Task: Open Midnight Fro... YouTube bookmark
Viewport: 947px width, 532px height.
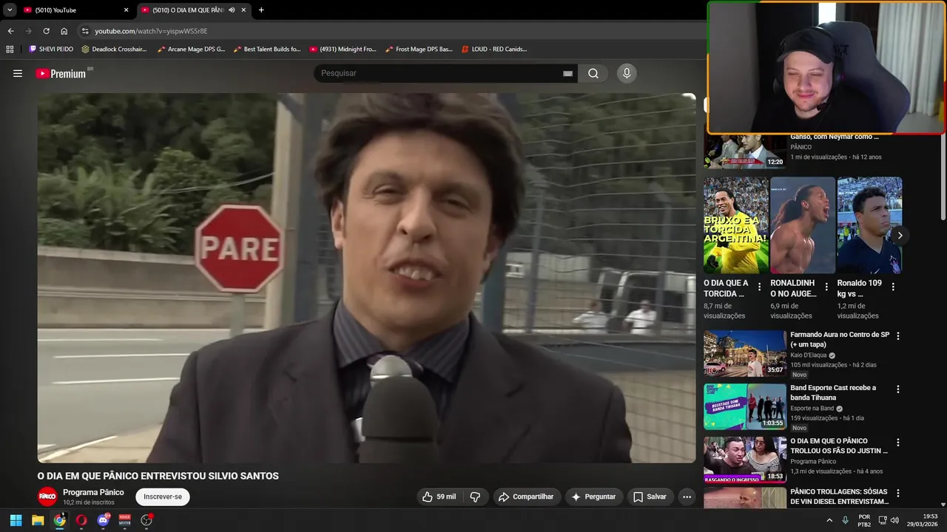Action: coord(343,49)
